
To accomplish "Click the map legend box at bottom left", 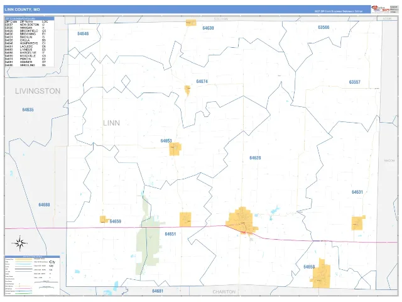I will (x=32, y=275).
